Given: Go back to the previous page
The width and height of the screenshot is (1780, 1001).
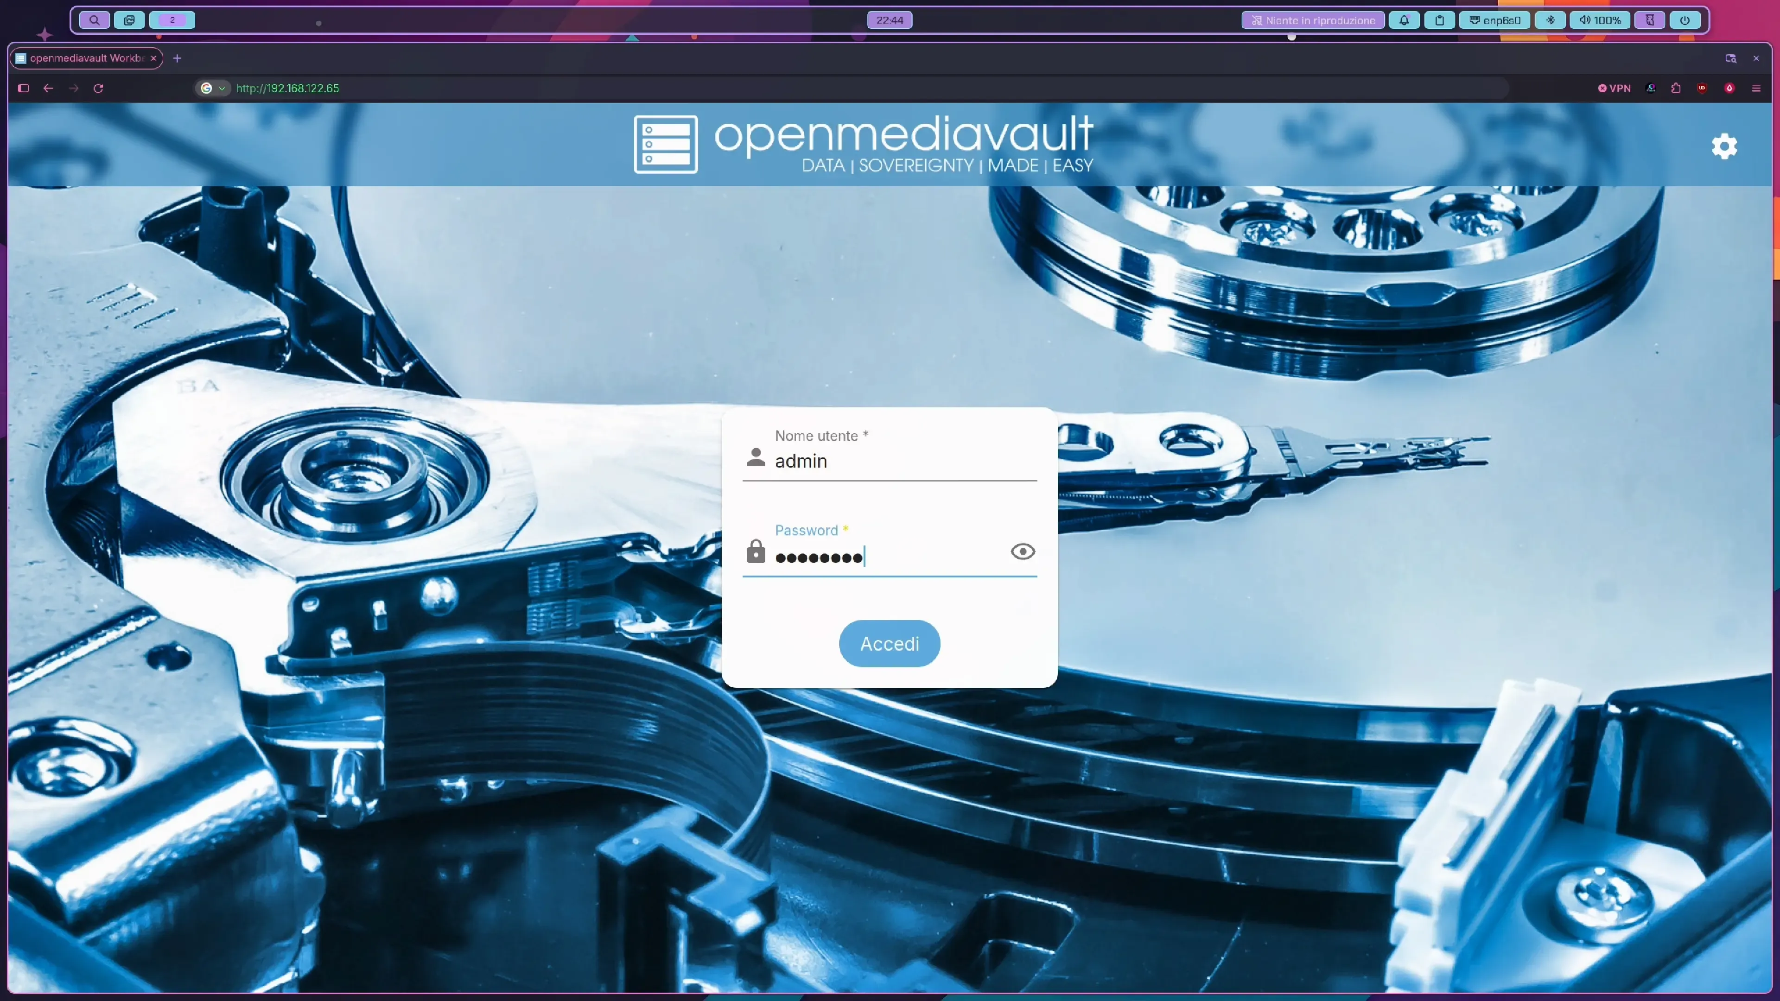Looking at the screenshot, I should [48, 88].
